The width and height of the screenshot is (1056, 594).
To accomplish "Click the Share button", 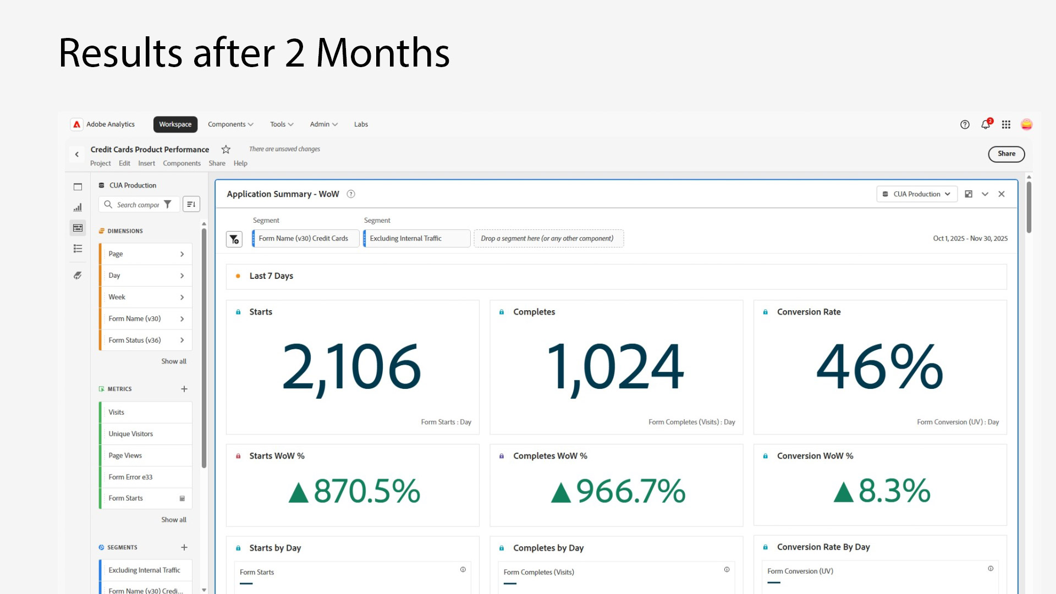I will (1006, 154).
